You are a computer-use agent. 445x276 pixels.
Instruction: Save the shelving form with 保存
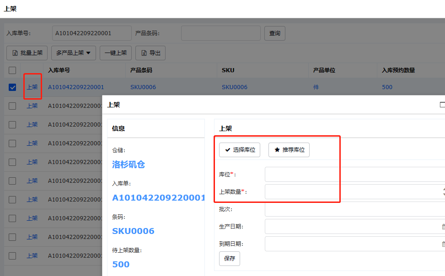230,259
